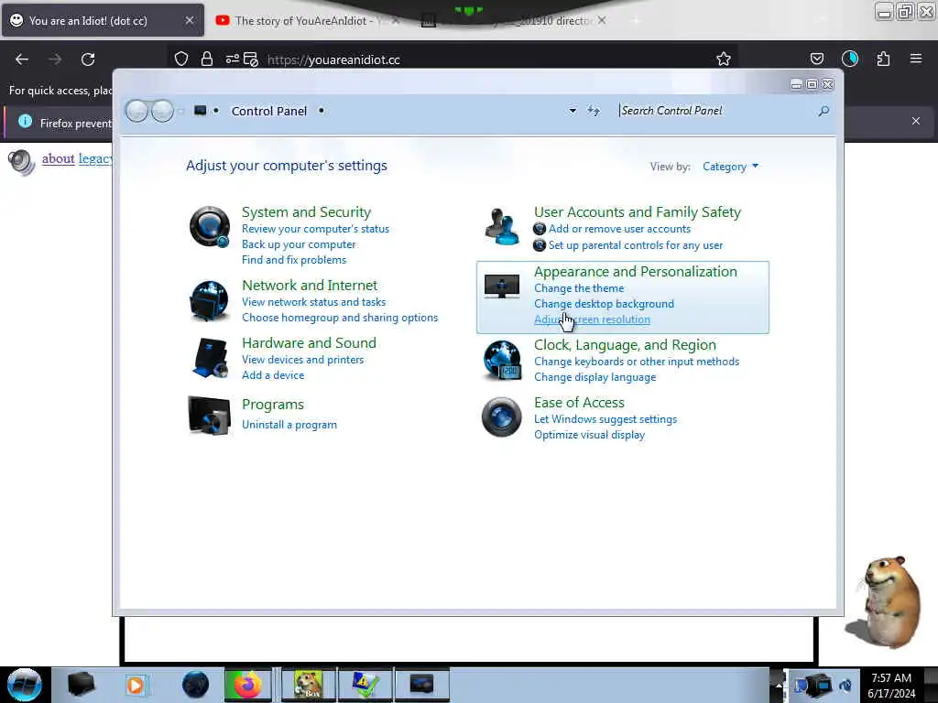The image size is (938, 703).
Task: Close the You are an Idiot tab
Action: click(189, 20)
